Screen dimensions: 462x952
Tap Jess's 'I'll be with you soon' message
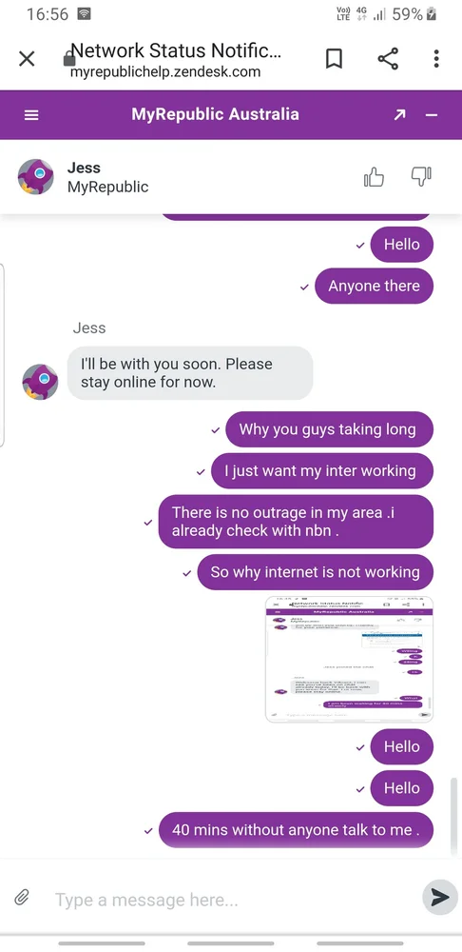click(x=190, y=373)
